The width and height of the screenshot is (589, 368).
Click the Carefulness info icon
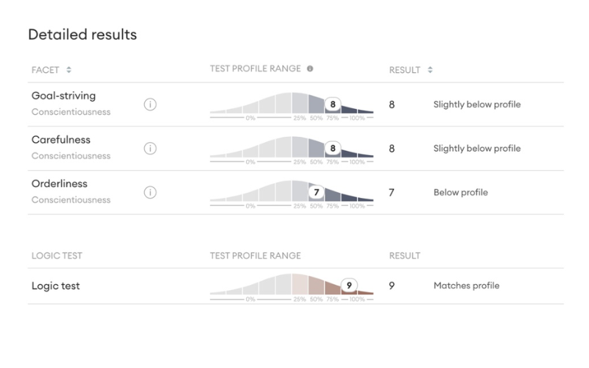coord(149,149)
